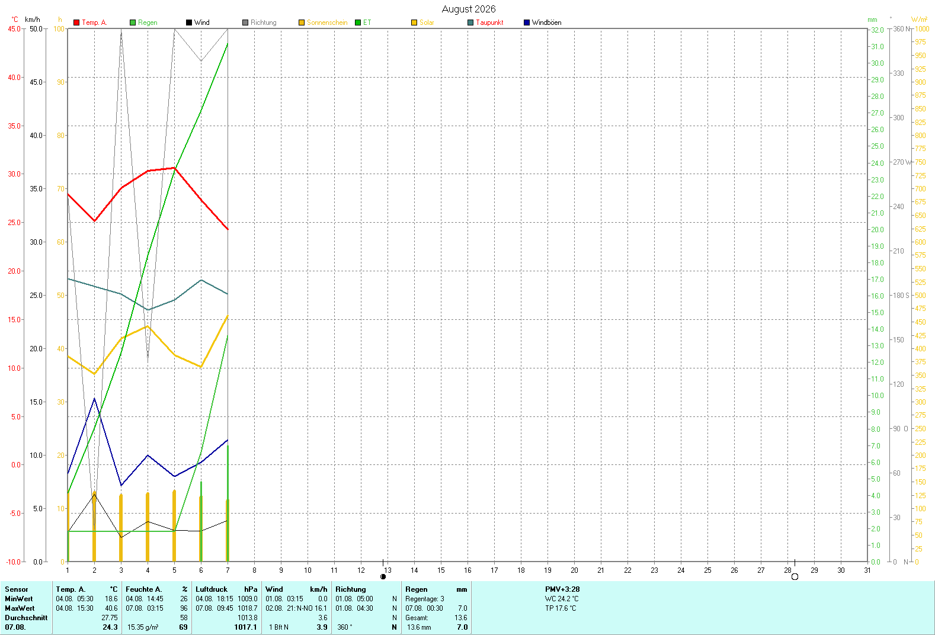Click the 'Luftdruck' column header

point(212,589)
